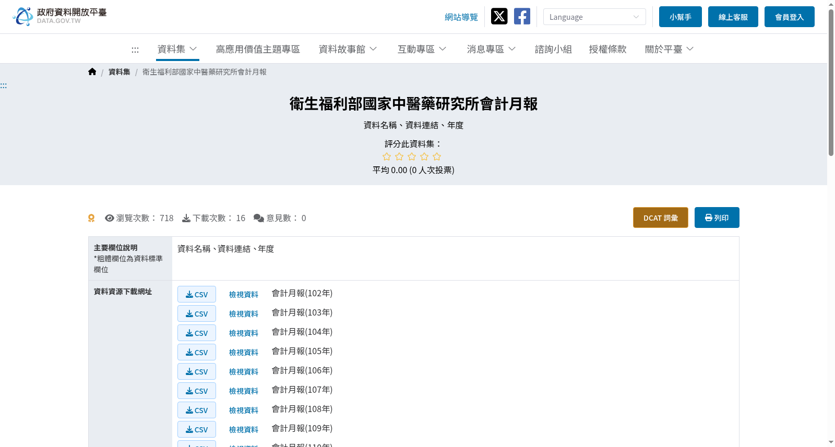Open 檢視資料 for 會計月報(106年)
835x447 pixels.
click(x=244, y=372)
